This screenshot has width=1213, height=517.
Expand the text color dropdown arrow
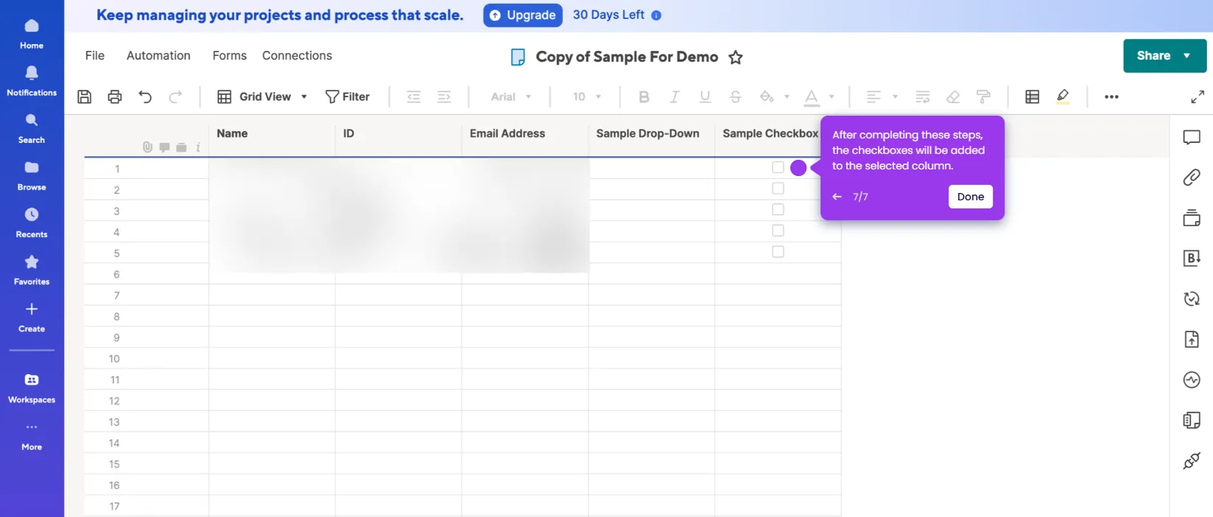coord(831,96)
